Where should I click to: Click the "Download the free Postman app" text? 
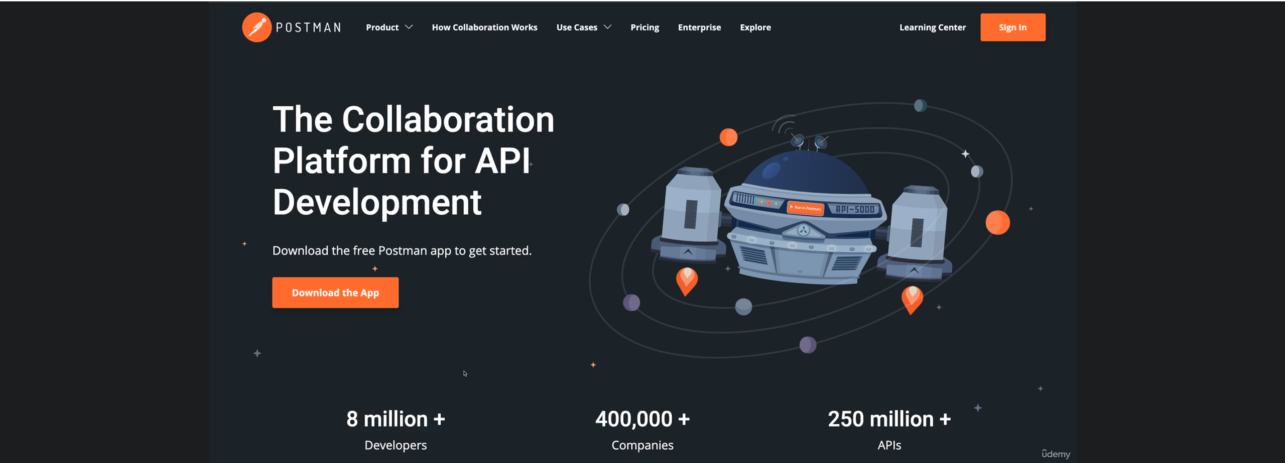[x=402, y=250]
